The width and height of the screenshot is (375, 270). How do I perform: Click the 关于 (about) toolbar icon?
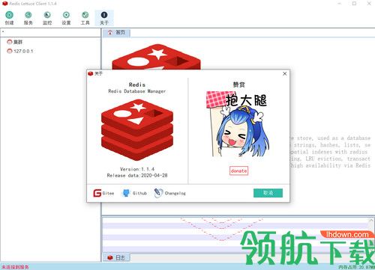point(104,18)
